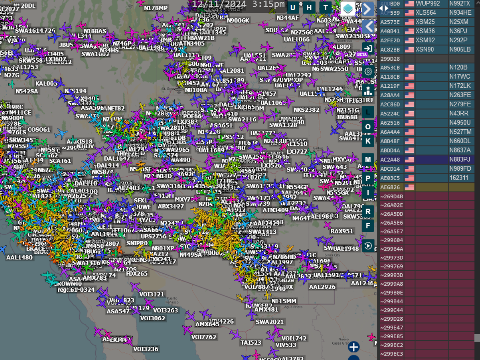Image resolution: width=480 pixels, height=360 pixels.
Task: Click the right chevron sidebar button
Action: click(368, 9)
